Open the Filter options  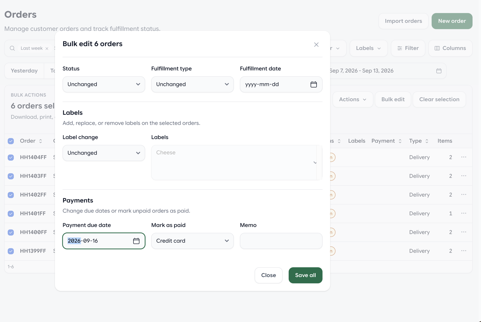coord(408,48)
